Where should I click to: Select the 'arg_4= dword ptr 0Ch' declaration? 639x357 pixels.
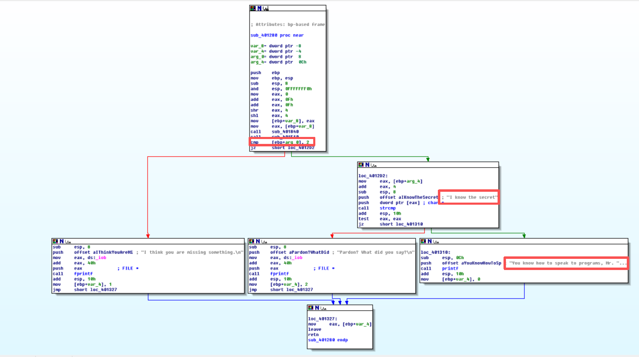click(278, 62)
